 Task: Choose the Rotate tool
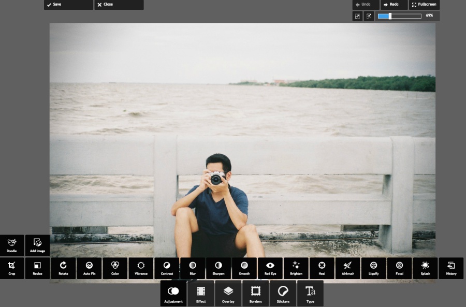(63, 268)
